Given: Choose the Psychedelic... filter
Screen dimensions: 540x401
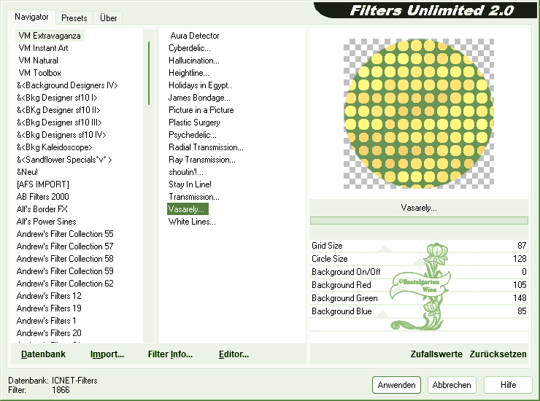Looking at the screenshot, I should pyautogui.click(x=193, y=135).
